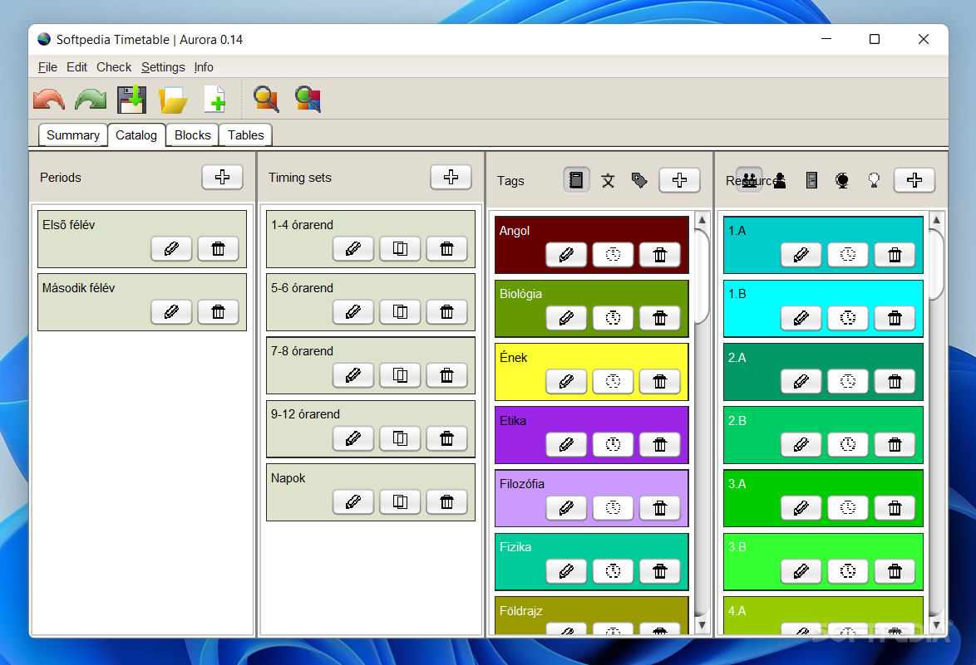The image size is (976, 665).
Task: Click the Resources list scroll up arrow
Action: [x=936, y=219]
